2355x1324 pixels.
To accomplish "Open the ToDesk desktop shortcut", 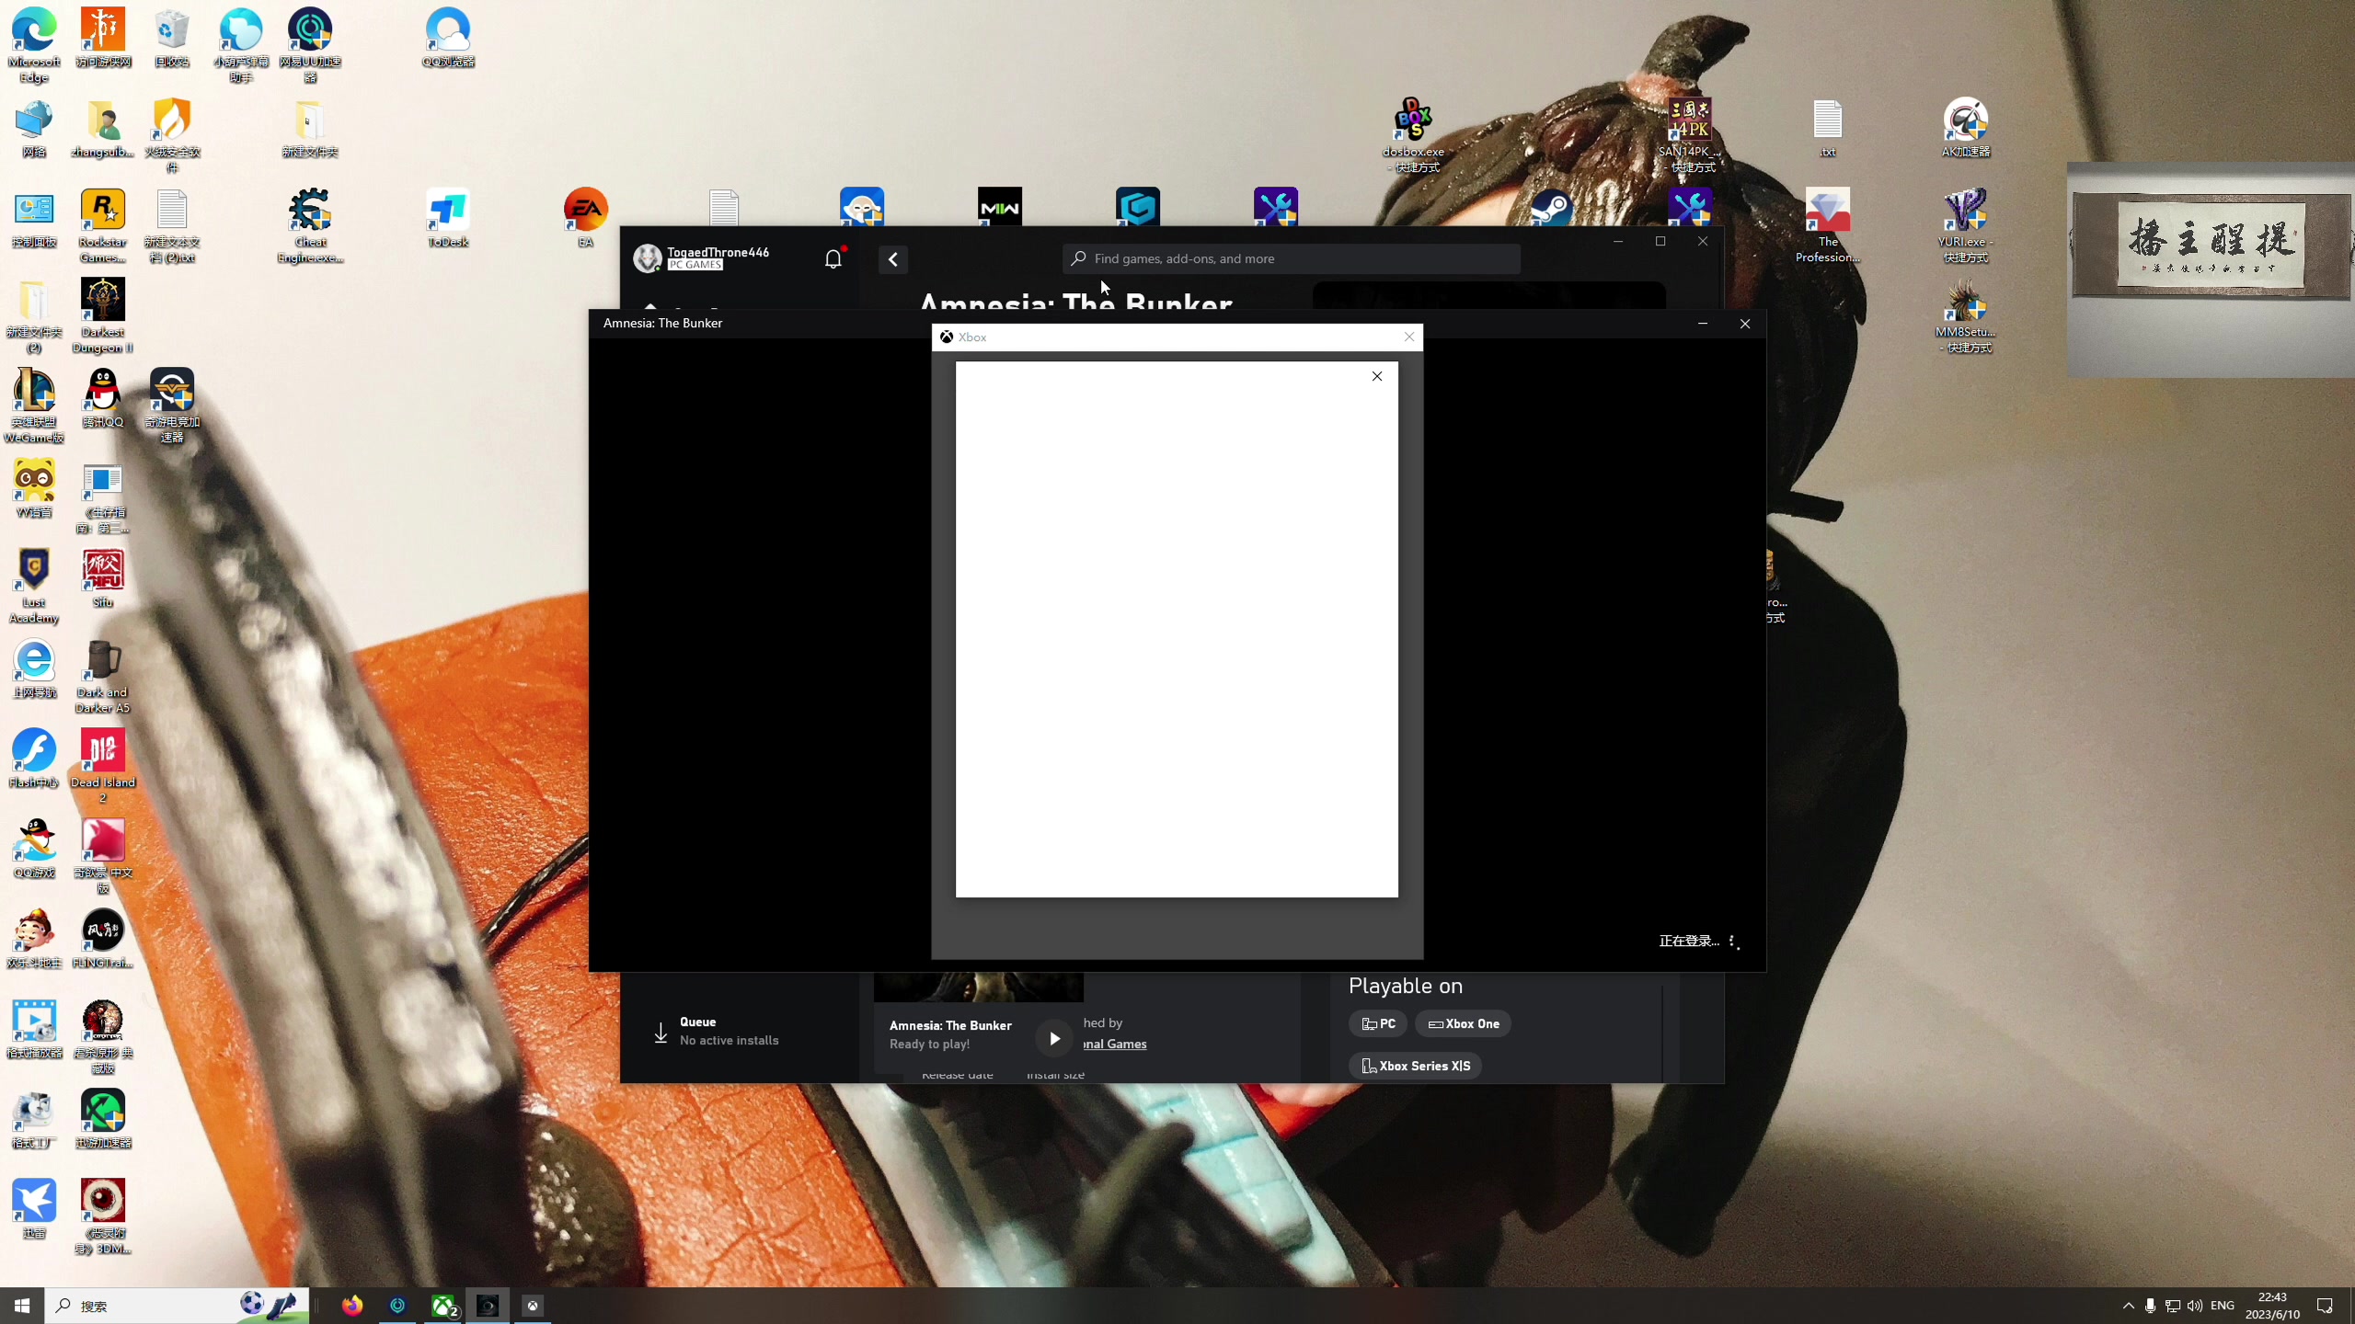I will [448, 219].
